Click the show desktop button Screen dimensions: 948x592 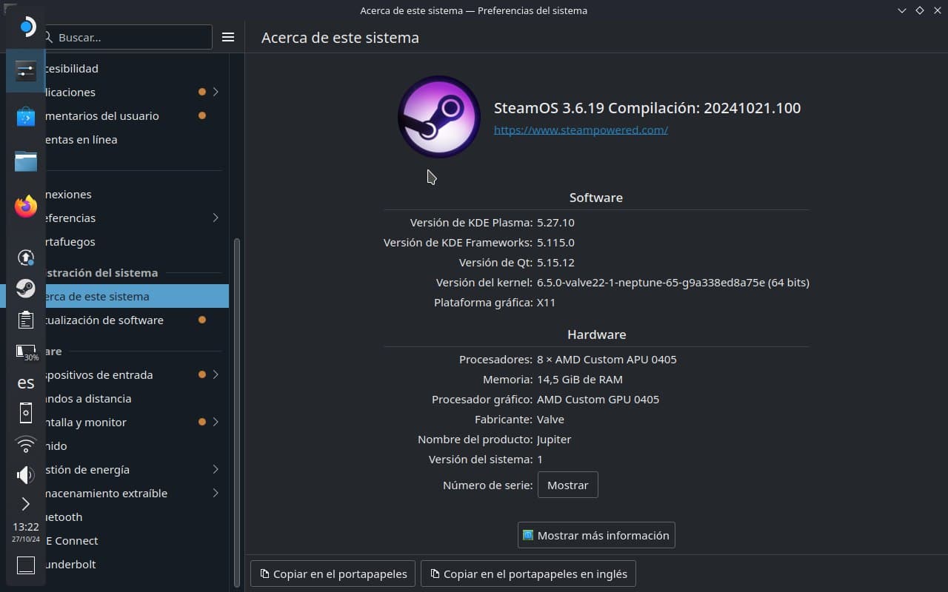[x=26, y=565]
